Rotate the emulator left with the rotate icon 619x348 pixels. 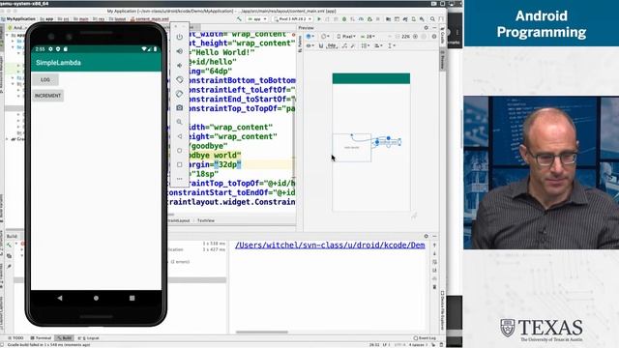point(180,79)
